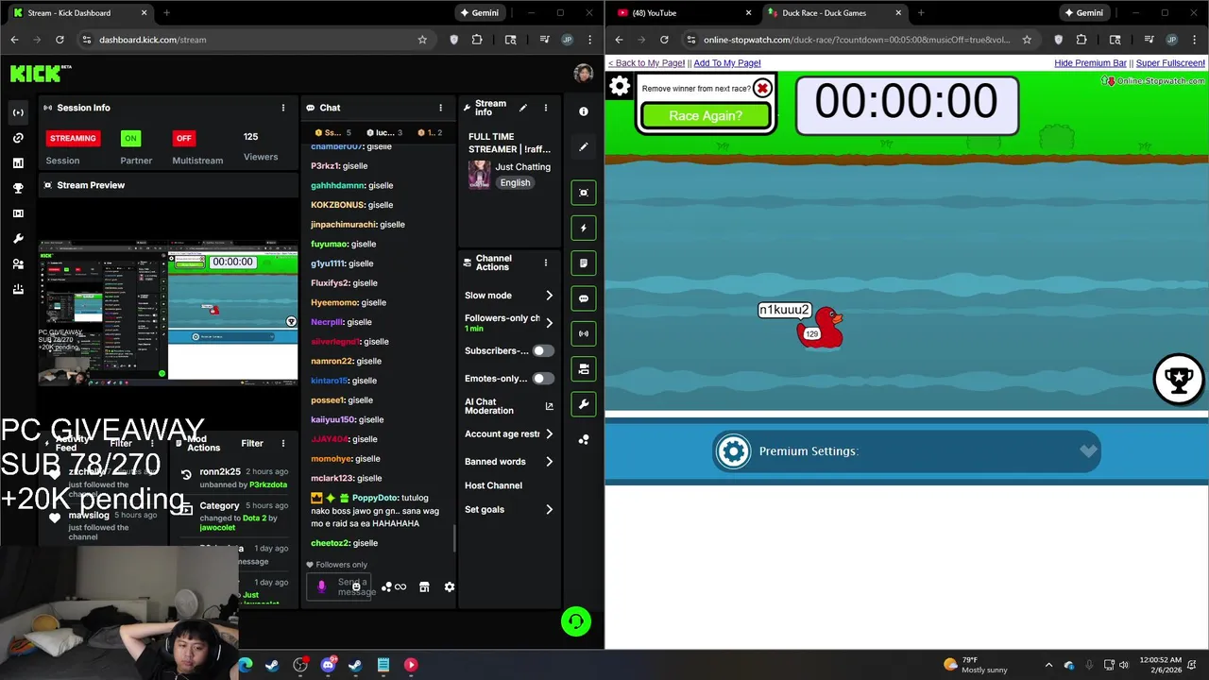Screen dimensions: 1209x680
Task: Open AI Chat Moderation external link
Action: point(549,406)
